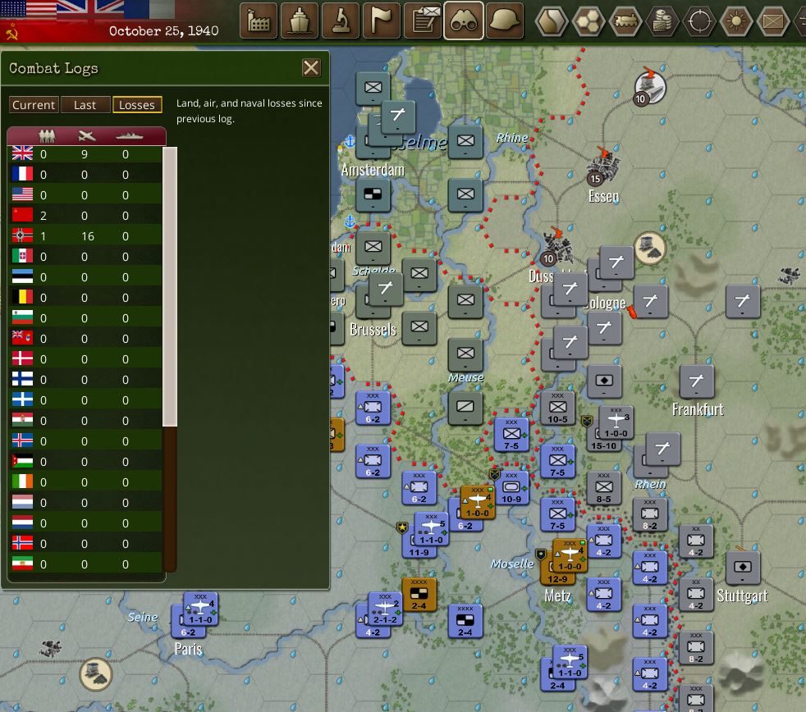
Task: Select the Germany flag losses row
Action: [85, 236]
